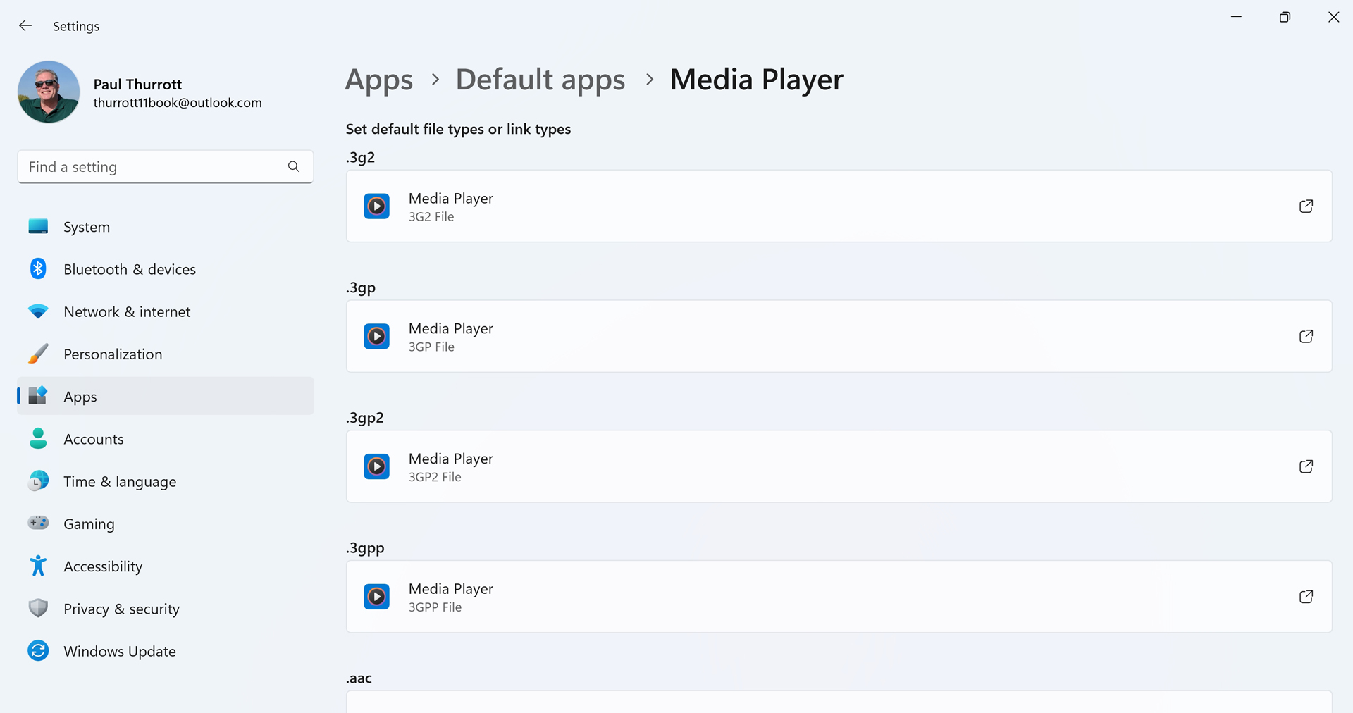Click the Apps breadcrumb link
Image resolution: width=1353 pixels, height=713 pixels.
(379, 80)
